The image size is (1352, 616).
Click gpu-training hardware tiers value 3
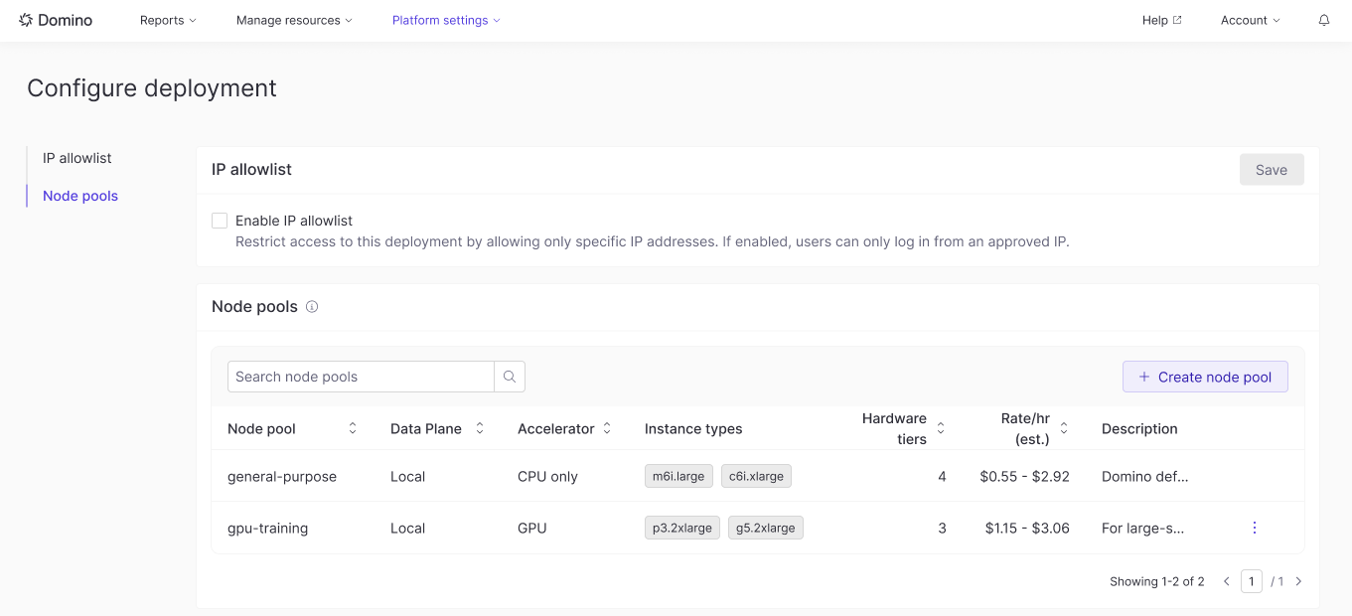click(942, 528)
